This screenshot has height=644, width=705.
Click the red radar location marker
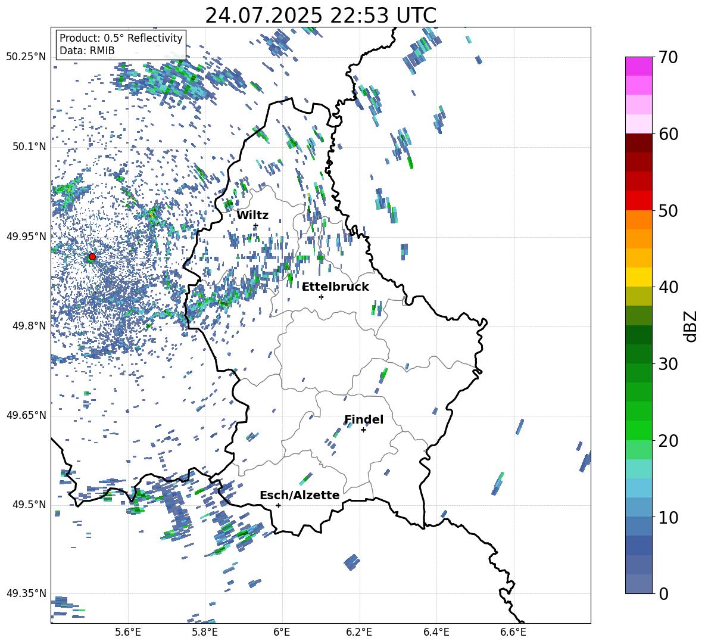[92, 257]
